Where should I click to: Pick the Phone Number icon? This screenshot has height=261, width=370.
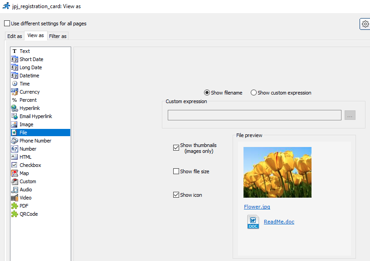(15, 141)
